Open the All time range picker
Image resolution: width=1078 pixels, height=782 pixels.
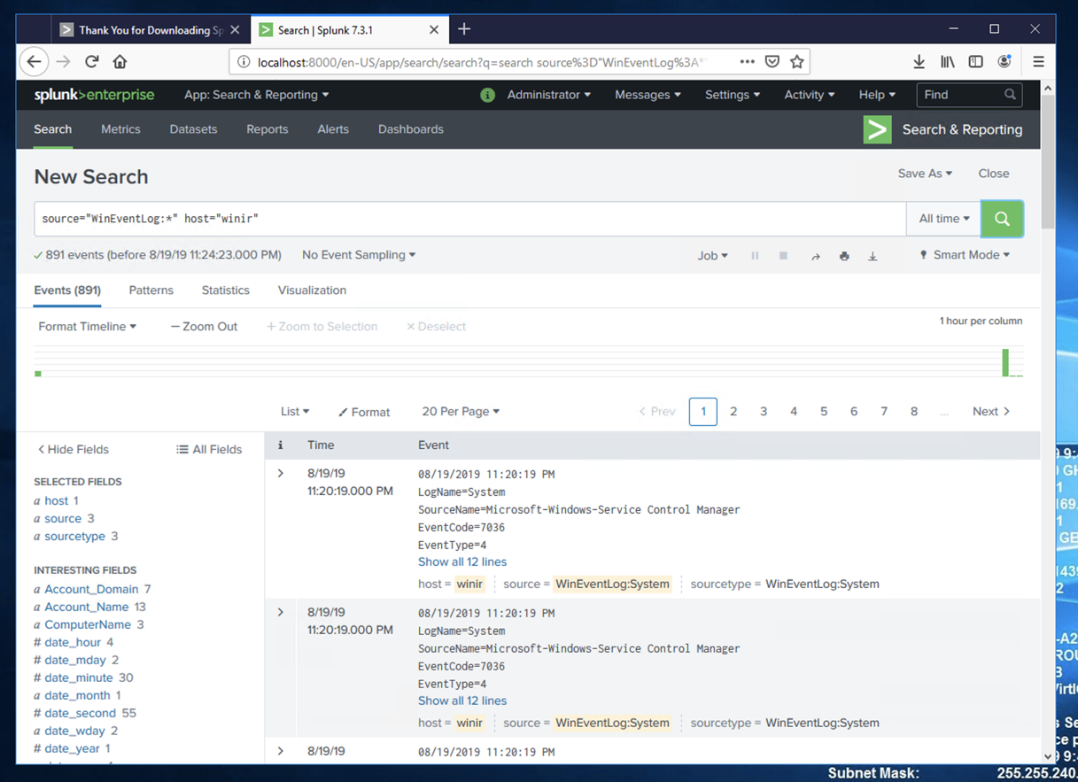pyautogui.click(x=943, y=219)
